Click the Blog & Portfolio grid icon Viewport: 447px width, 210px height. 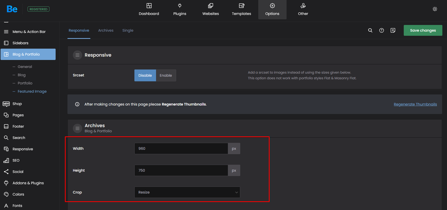click(6, 54)
